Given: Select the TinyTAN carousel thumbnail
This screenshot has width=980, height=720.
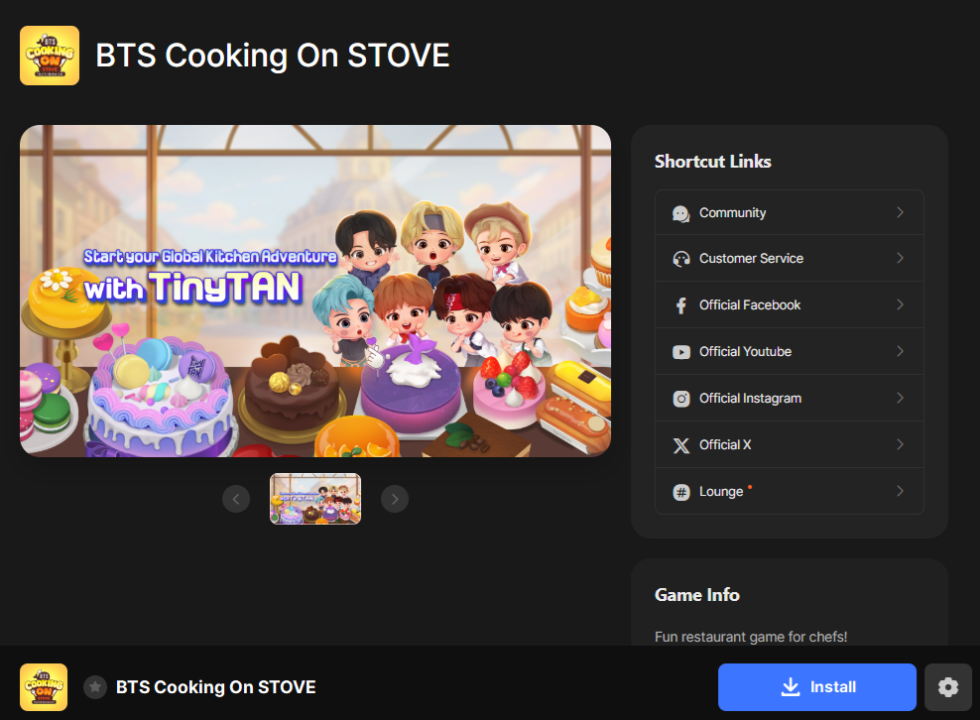Looking at the screenshot, I should 315,499.
